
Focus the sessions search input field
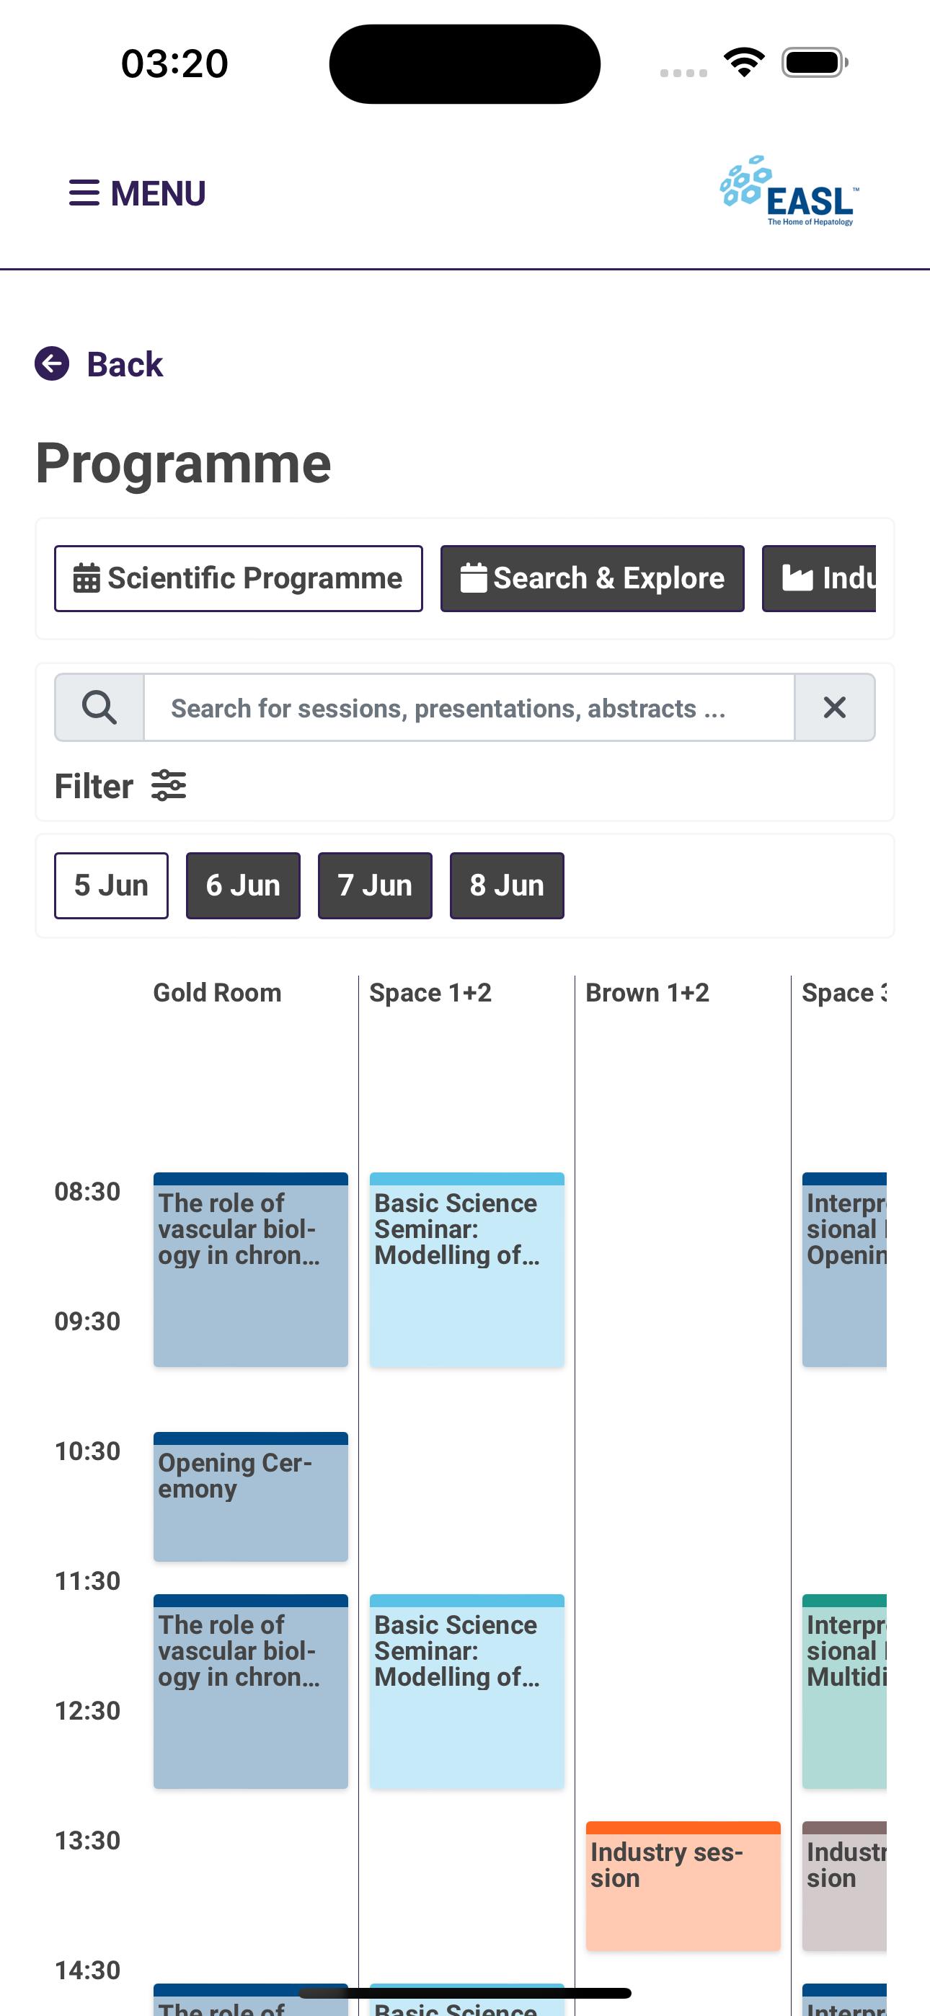pos(469,707)
